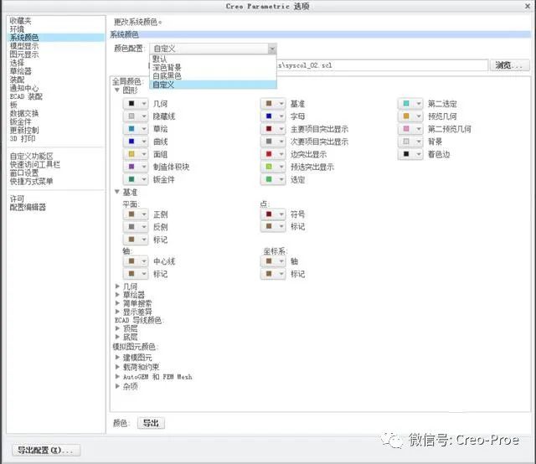Expand the 底层 ECAD section
The width and height of the screenshot is (536, 464).
(117, 337)
